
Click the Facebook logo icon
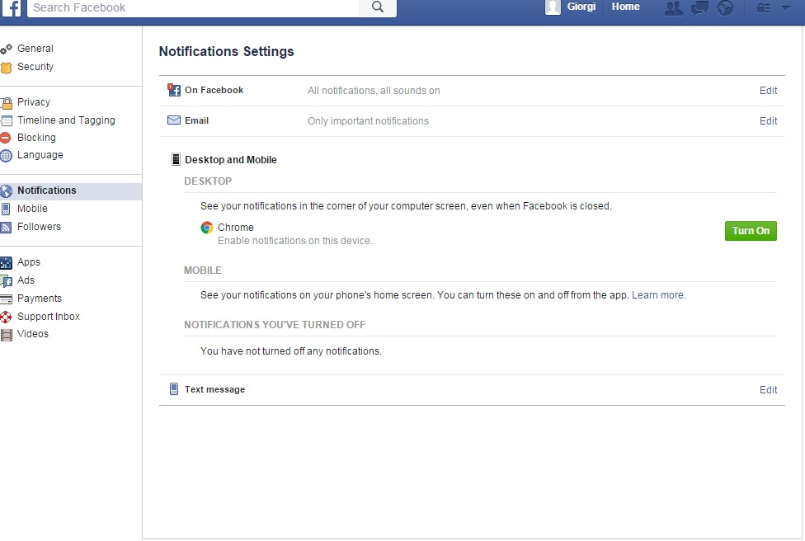11,7
